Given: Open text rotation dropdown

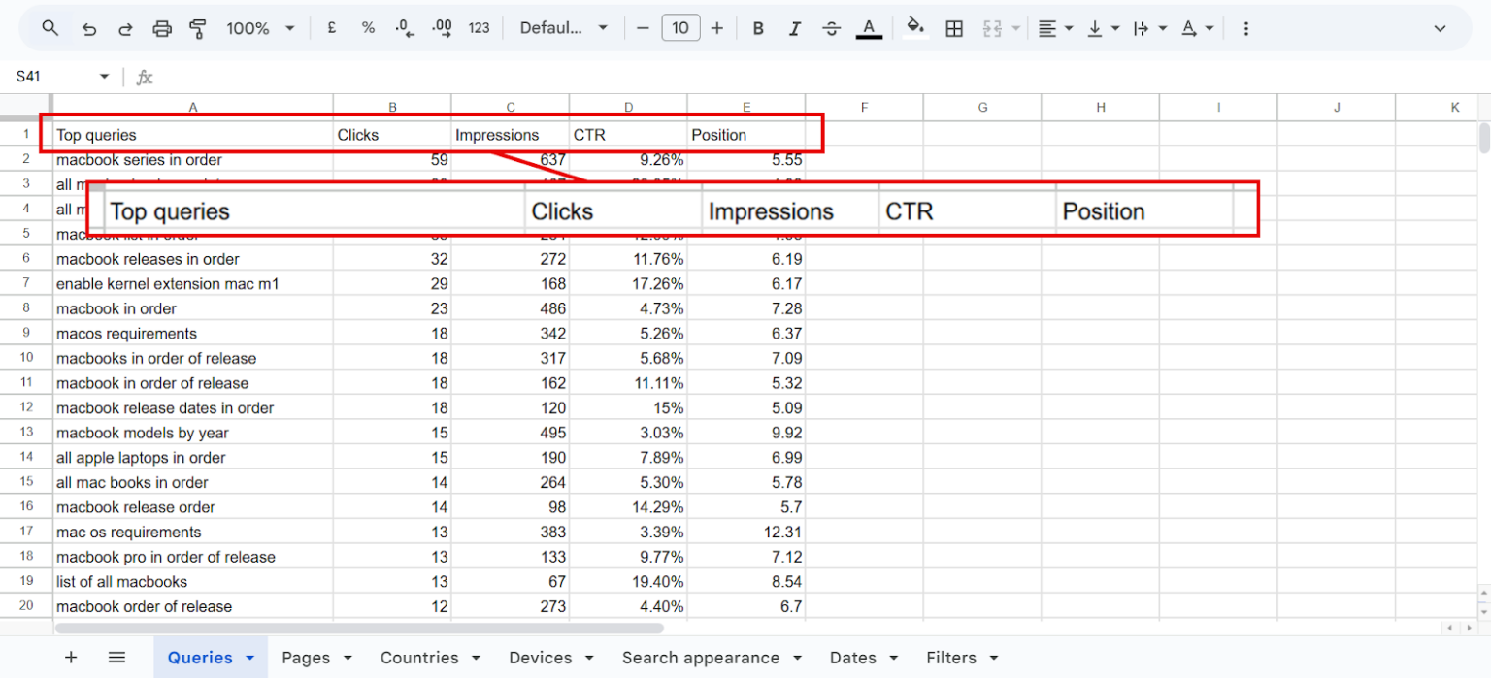Looking at the screenshot, I should pos(1198,28).
